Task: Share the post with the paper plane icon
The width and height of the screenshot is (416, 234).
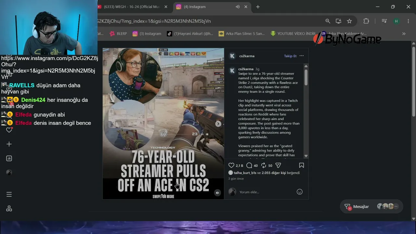Action: pos(278,165)
